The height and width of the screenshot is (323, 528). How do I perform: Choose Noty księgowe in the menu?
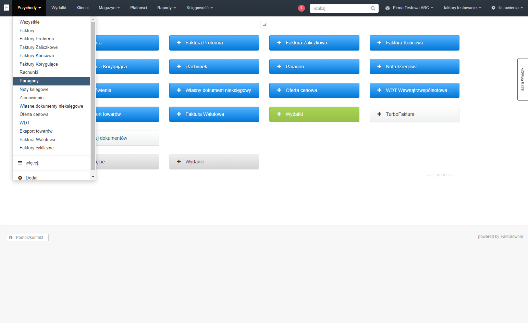pyautogui.click(x=51, y=90)
